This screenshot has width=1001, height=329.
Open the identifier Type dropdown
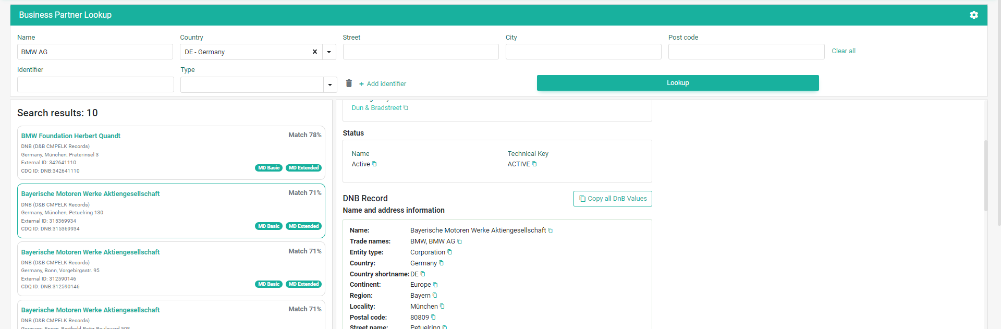(x=329, y=84)
